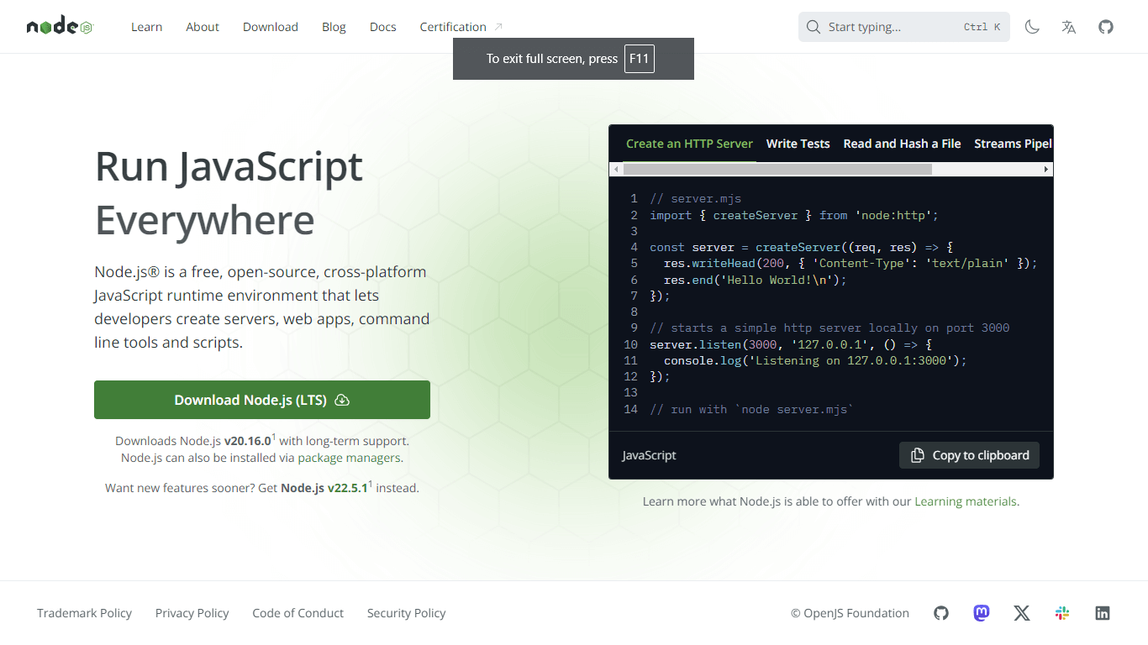The height and width of the screenshot is (645, 1148).
Task: Open the Docs menu item
Action: coord(382,27)
